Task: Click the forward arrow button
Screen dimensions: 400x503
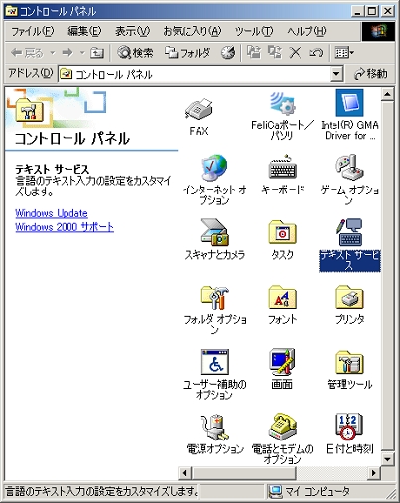Action: point(67,53)
